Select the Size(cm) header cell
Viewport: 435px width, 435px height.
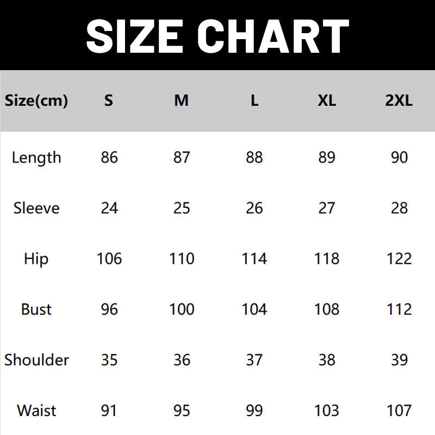36,101
